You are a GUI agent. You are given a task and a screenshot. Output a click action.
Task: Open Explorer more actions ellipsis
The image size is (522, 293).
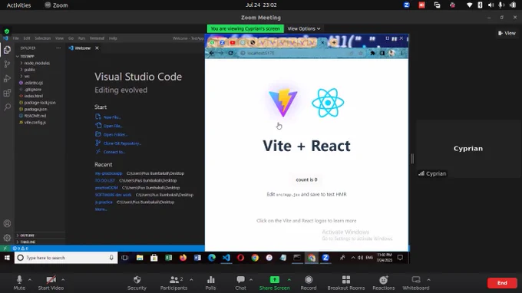[58, 48]
